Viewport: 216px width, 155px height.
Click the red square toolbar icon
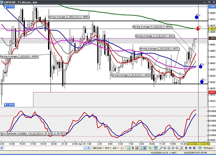click(x=137, y=148)
